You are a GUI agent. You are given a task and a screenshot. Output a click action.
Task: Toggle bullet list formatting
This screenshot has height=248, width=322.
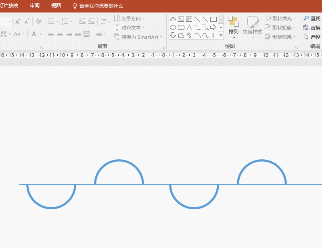pos(51,21)
